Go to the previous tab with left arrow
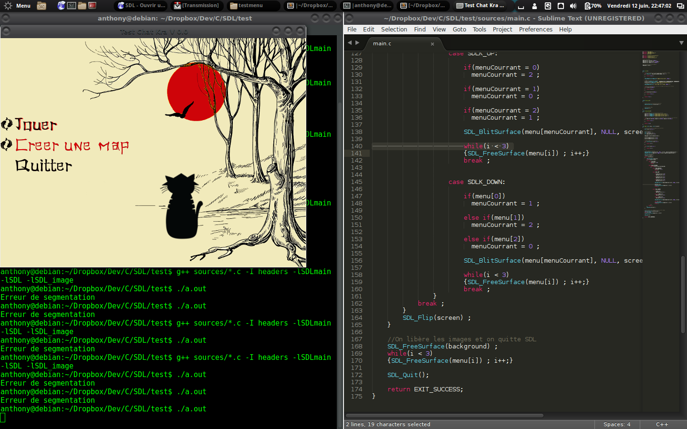The height and width of the screenshot is (429, 687). point(350,43)
